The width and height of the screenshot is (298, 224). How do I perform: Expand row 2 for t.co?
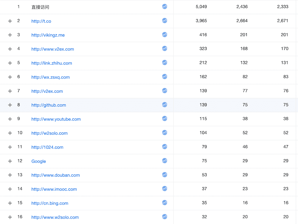(10, 21)
